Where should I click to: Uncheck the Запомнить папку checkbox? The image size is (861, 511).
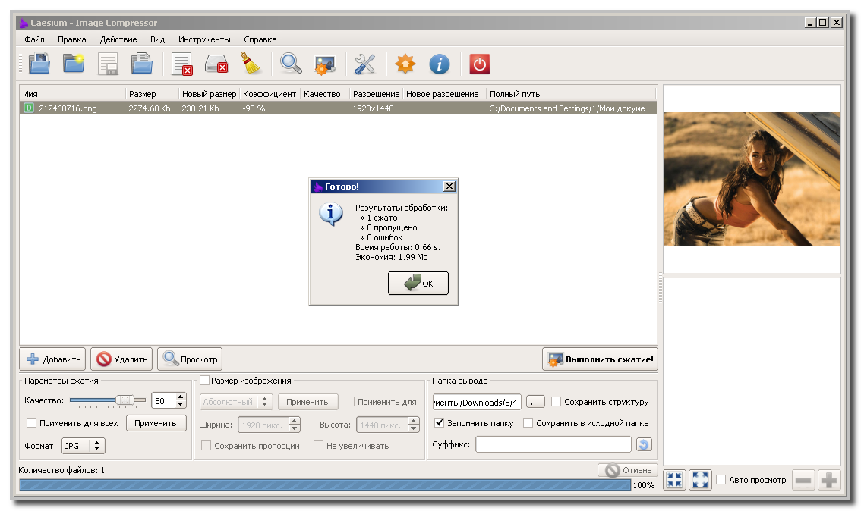point(440,423)
